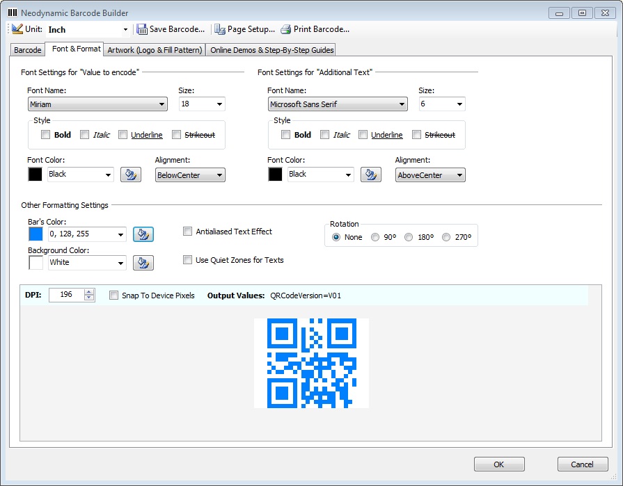The height and width of the screenshot is (486, 623).
Task: Enable Strikeout for Additional Text font
Action: 416,134
